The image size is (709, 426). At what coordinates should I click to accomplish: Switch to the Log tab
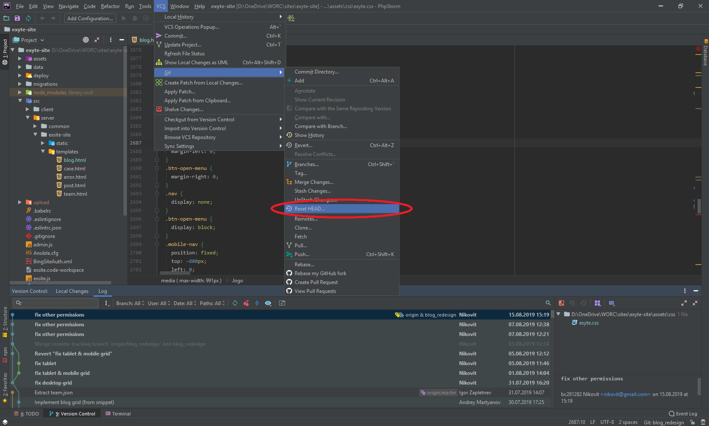click(x=103, y=291)
